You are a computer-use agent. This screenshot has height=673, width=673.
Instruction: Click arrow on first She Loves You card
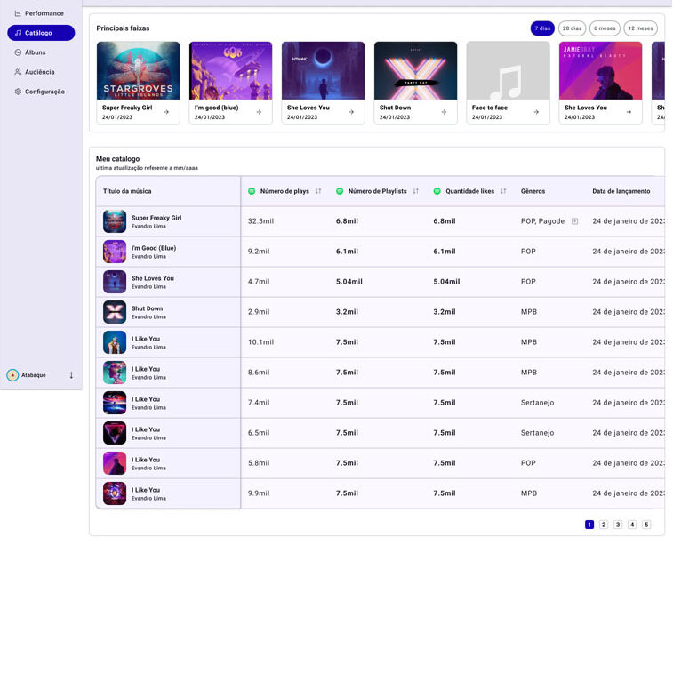click(351, 112)
